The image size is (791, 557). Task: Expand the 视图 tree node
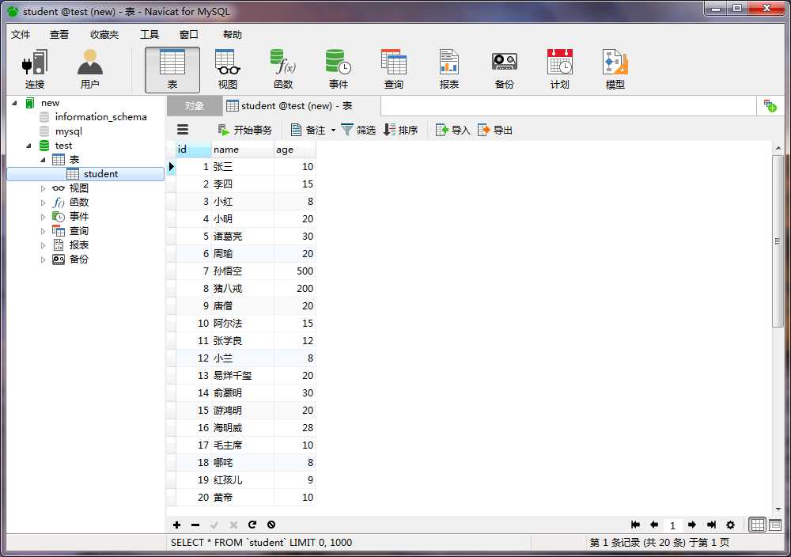coord(43,188)
